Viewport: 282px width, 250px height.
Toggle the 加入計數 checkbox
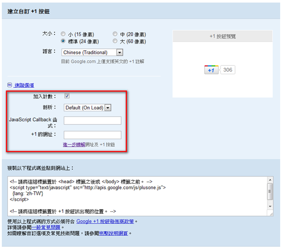67,96
